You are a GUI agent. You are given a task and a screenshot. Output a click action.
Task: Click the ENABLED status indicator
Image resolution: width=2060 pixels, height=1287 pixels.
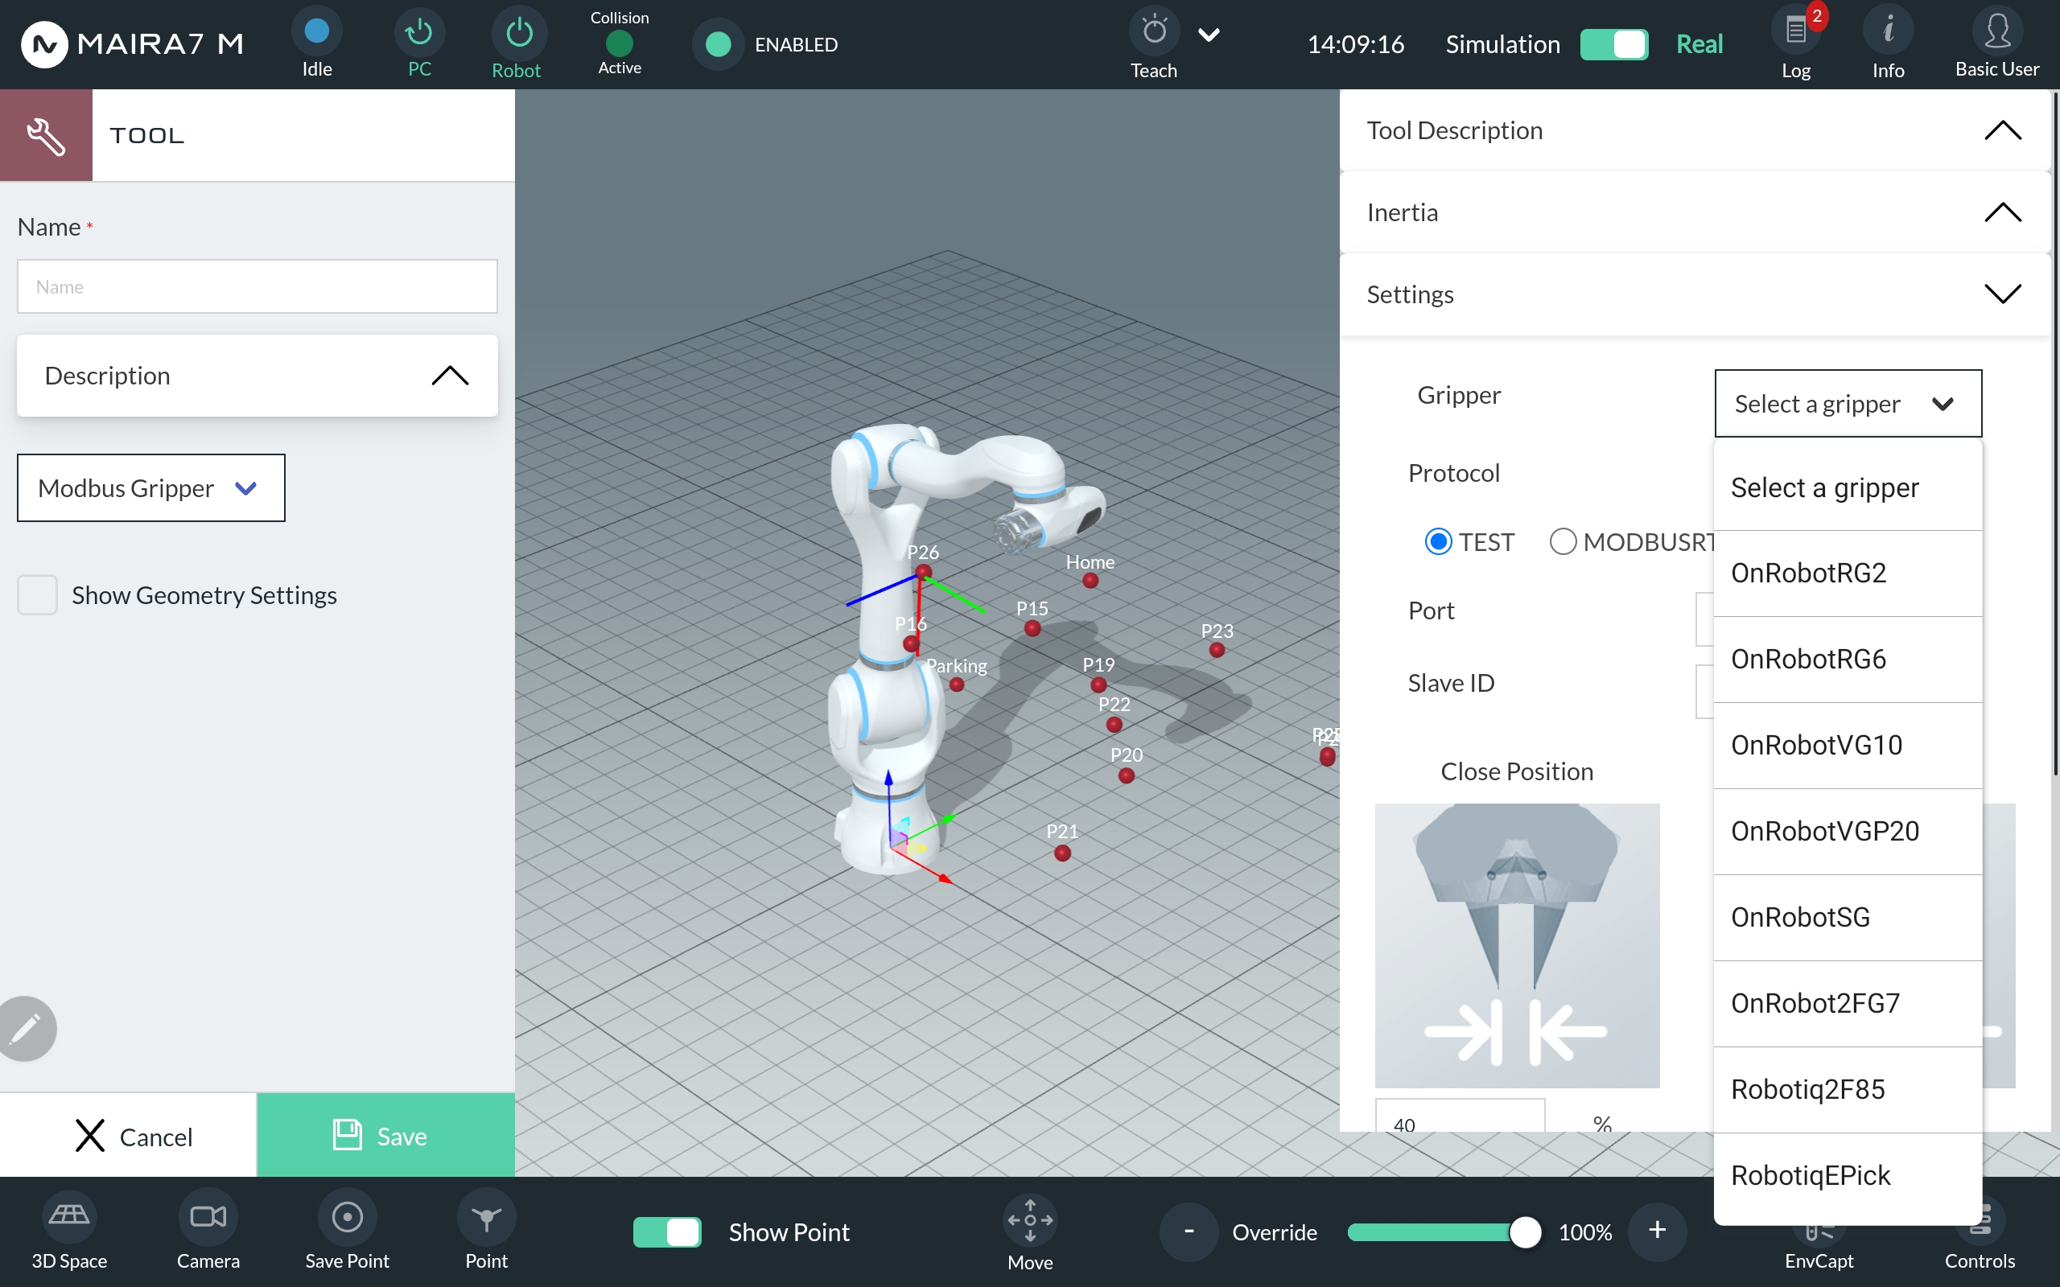pos(719,44)
